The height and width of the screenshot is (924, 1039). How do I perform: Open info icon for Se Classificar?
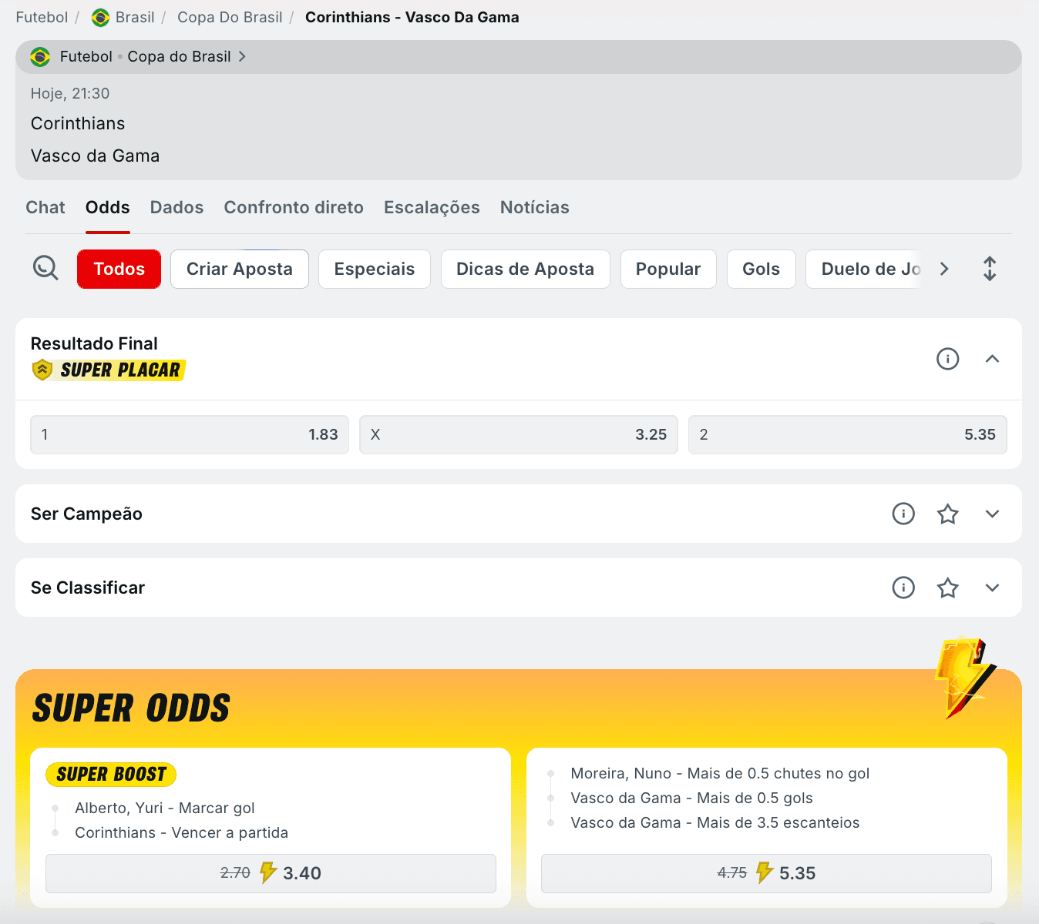point(903,588)
